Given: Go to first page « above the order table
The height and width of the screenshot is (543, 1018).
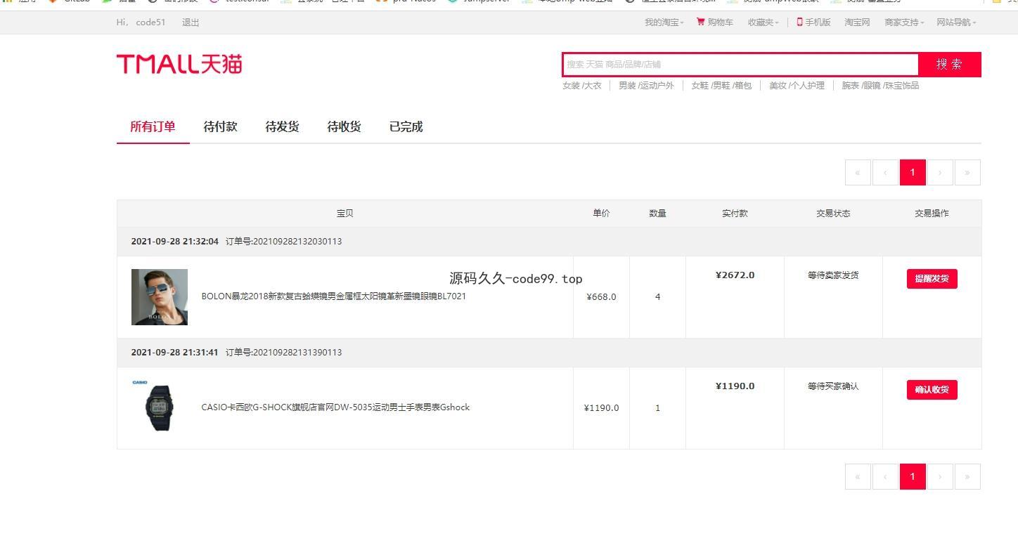Looking at the screenshot, I should coord(858,172).
